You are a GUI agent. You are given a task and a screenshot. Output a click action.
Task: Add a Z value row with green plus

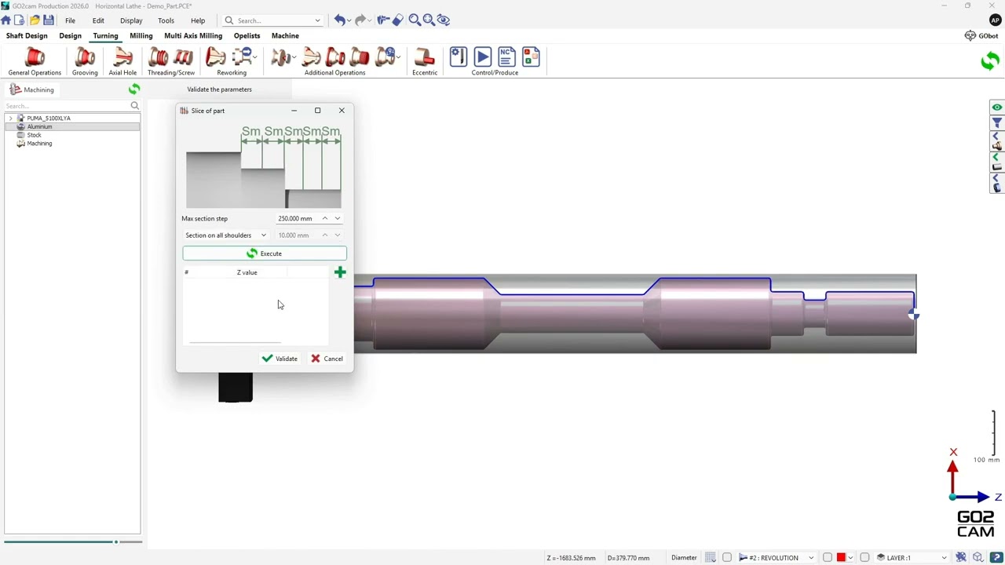click(x=340, y=272)
